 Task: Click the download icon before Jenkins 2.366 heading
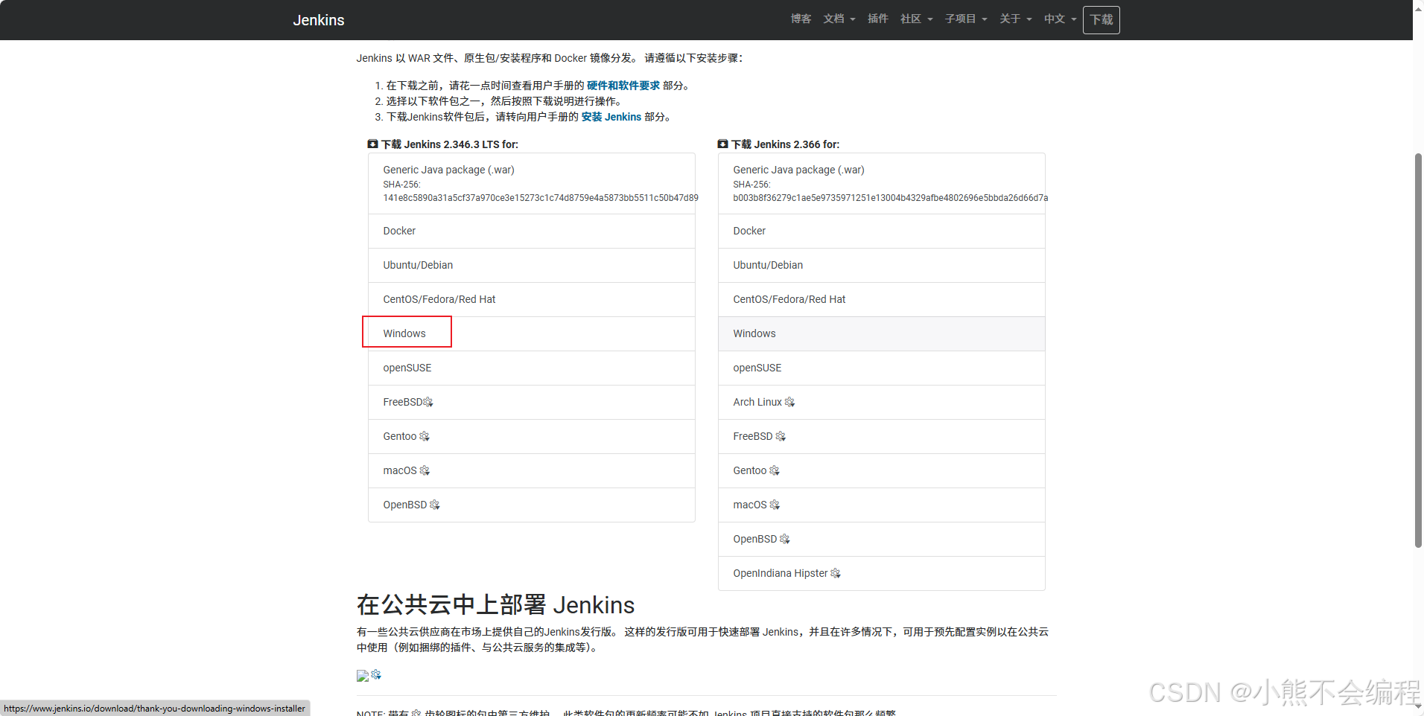click(722, 144)
